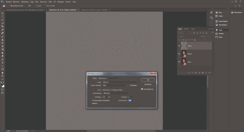Open the Filter menu
This screenshot has width=244, height=132.
click(x=50, y=2)
